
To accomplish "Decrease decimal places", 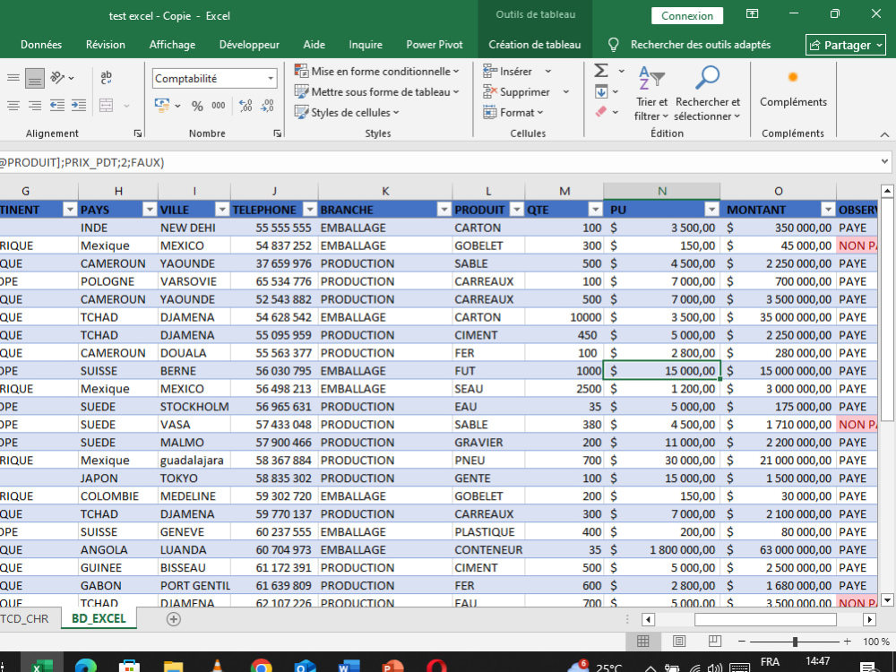I will click(x=267, y=106).
